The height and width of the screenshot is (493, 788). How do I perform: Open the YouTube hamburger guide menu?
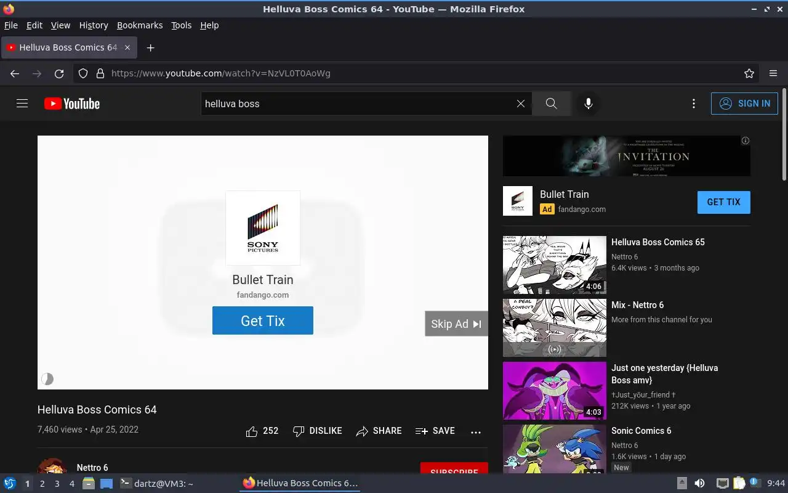[22, 104]
